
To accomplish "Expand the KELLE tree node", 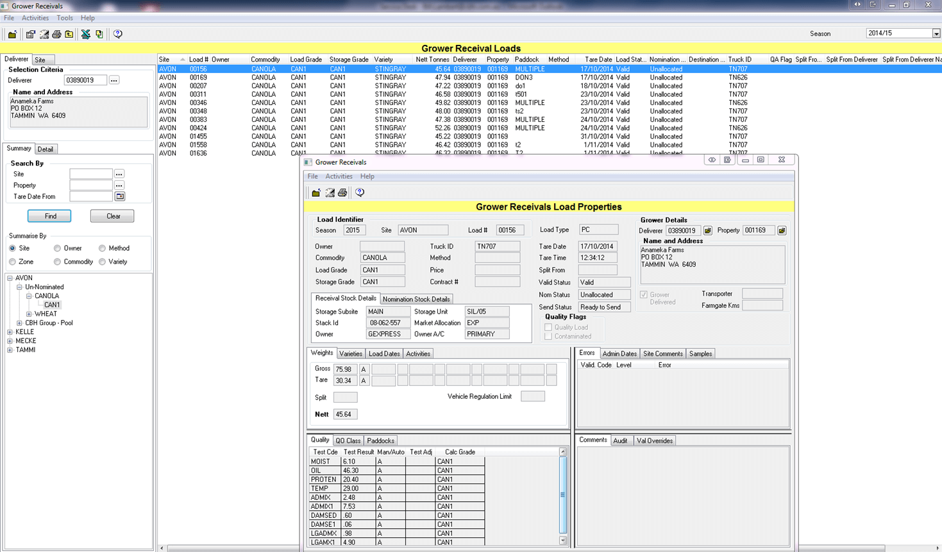I will point(10,332).
